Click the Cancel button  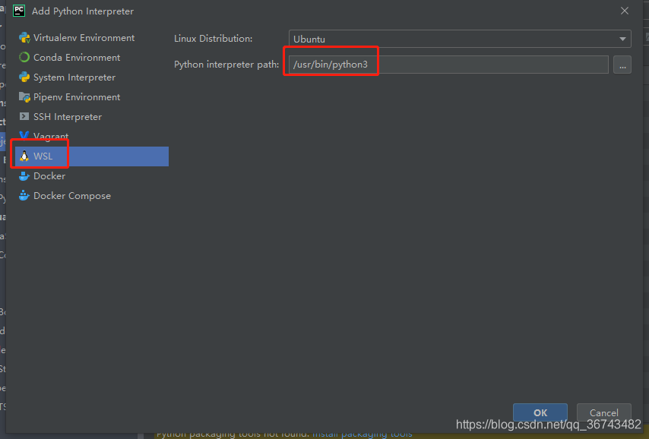(604, 412)
